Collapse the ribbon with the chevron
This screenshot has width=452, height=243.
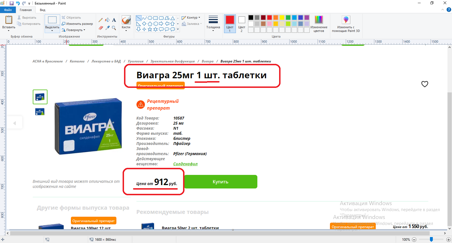tap(443, 10)
